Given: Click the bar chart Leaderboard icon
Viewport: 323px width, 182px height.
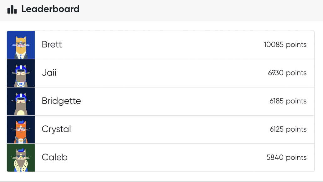Looking at the screenshot, I should click(x=12, y=9).
